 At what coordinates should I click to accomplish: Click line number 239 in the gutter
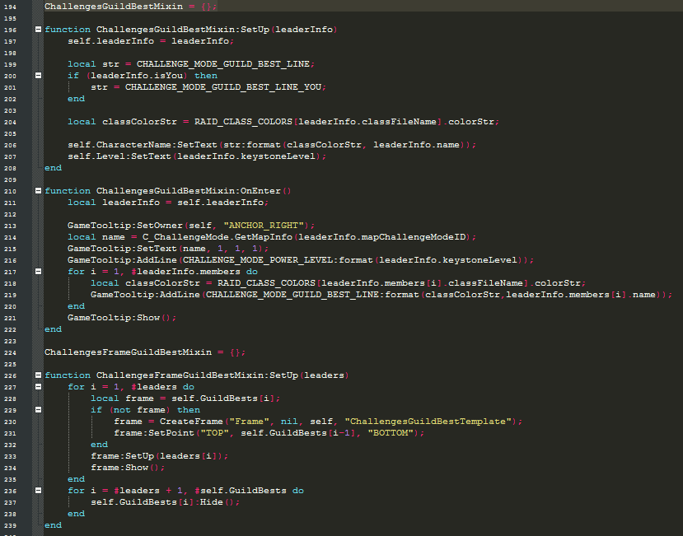[x=12, y=525]
